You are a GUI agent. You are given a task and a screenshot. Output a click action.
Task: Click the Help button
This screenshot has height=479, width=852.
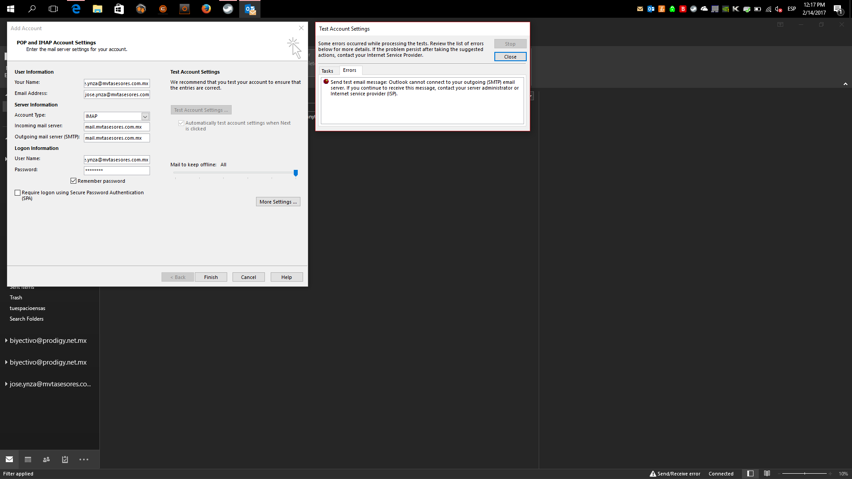click(287, 277)
